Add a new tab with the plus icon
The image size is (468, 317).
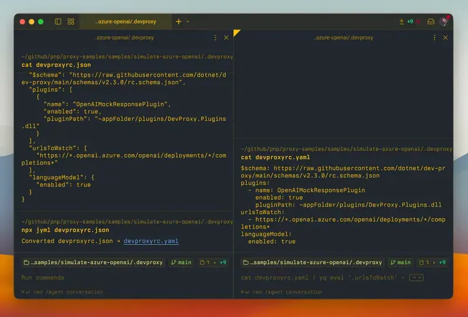[178, 22]
